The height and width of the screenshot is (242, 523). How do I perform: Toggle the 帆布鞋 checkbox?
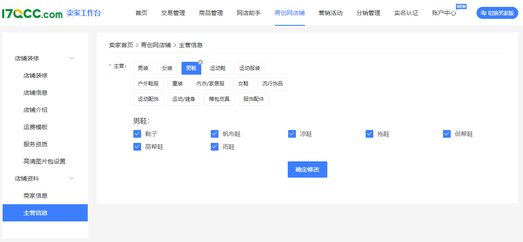tap(215, 134)
